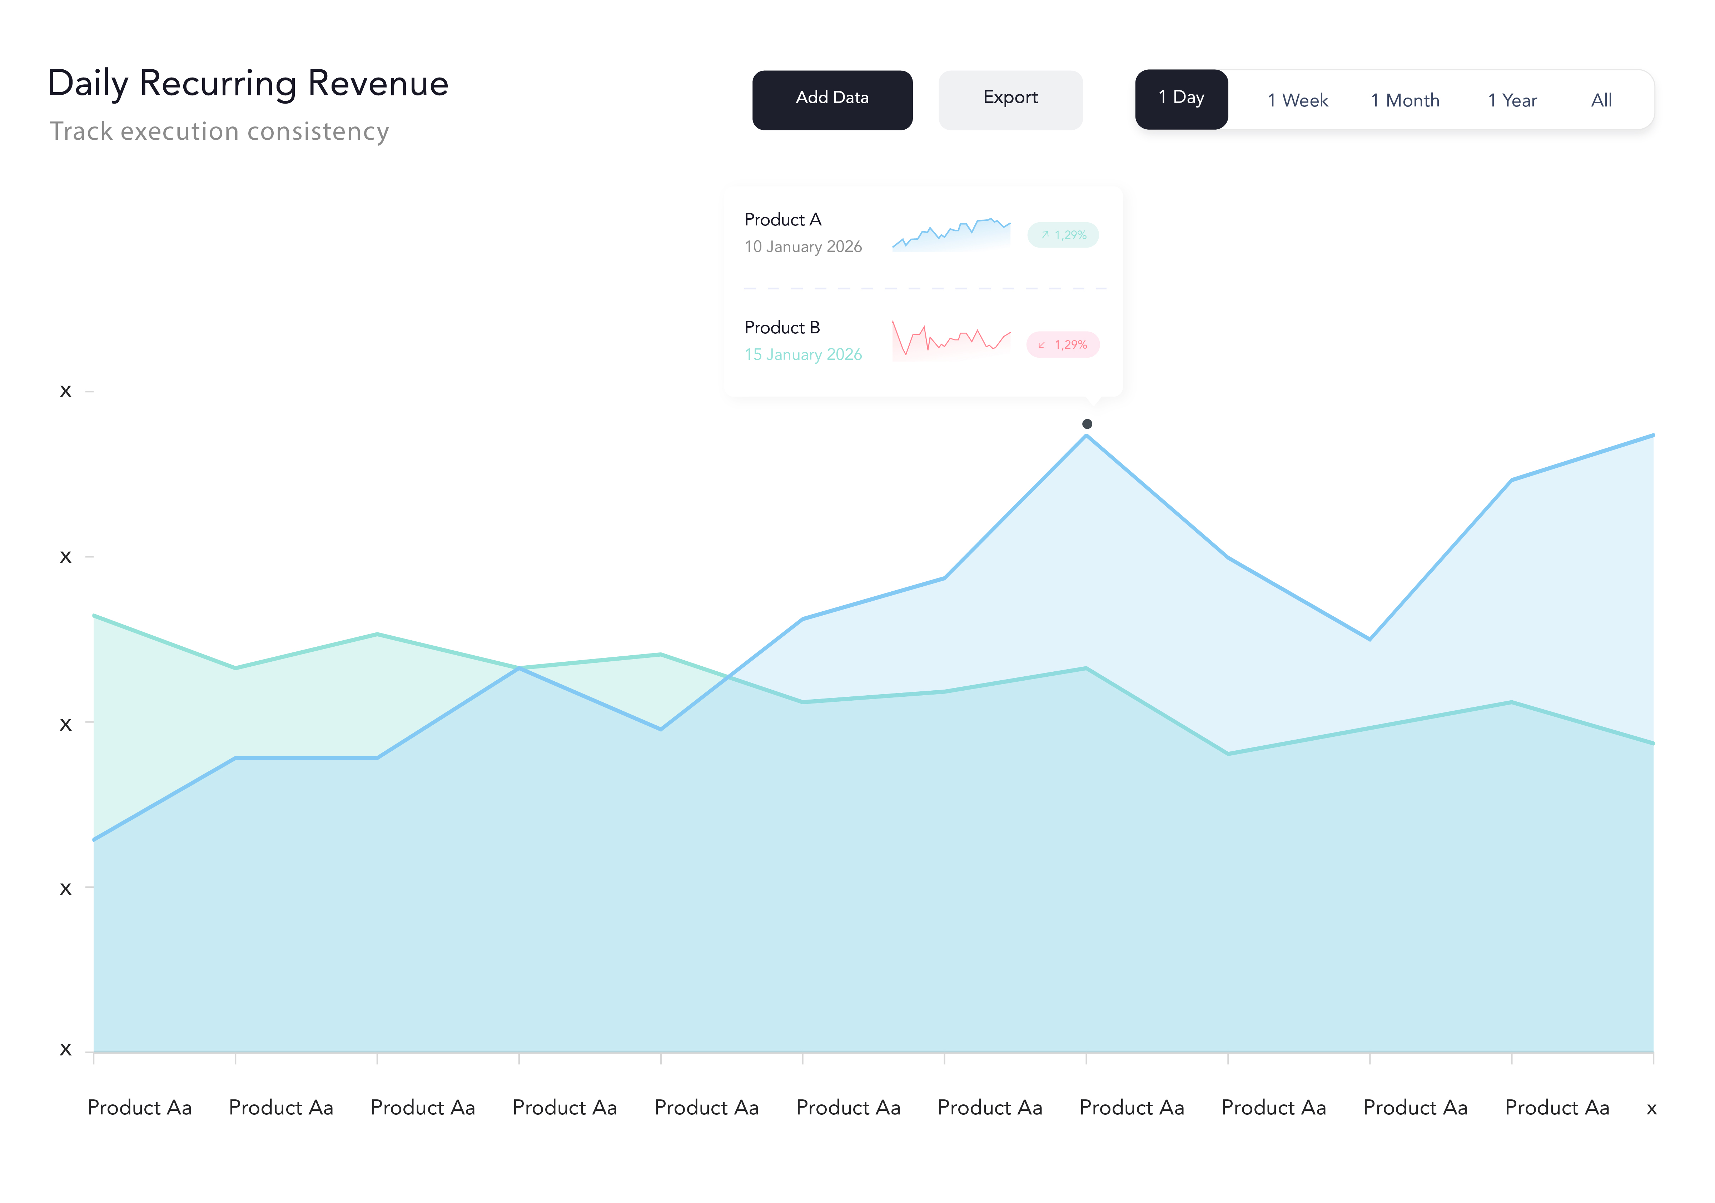Image resolution: width=1715 pixels, height=1203 pixels.
Task: Click the 10 January 2026 date
Action: (803, 247)
